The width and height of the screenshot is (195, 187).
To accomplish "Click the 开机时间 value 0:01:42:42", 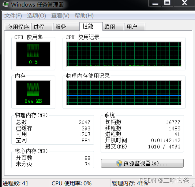I will click(166, 140).
